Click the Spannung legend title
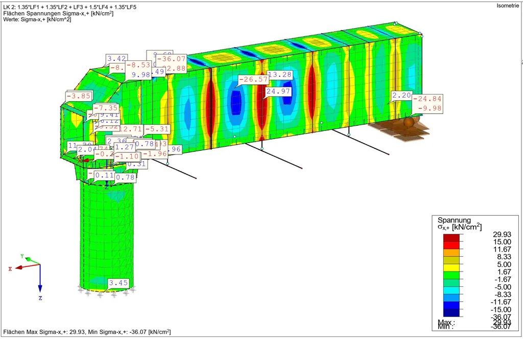523x339 pixels. (454, 220)
